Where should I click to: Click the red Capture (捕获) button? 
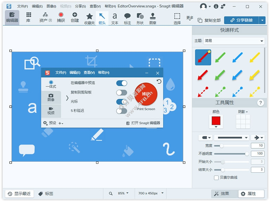tap(61, 17)
